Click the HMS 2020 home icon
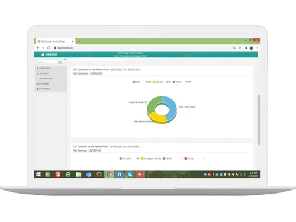Screen dimensions: 296x222 (43, 54)
